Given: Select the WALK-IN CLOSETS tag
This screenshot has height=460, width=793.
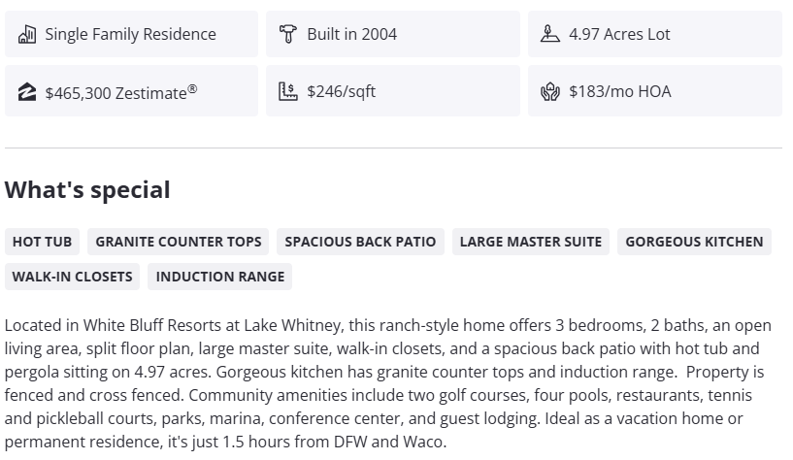Looking at the screenshot, I should pyautogui.click(x=72, y=277).
